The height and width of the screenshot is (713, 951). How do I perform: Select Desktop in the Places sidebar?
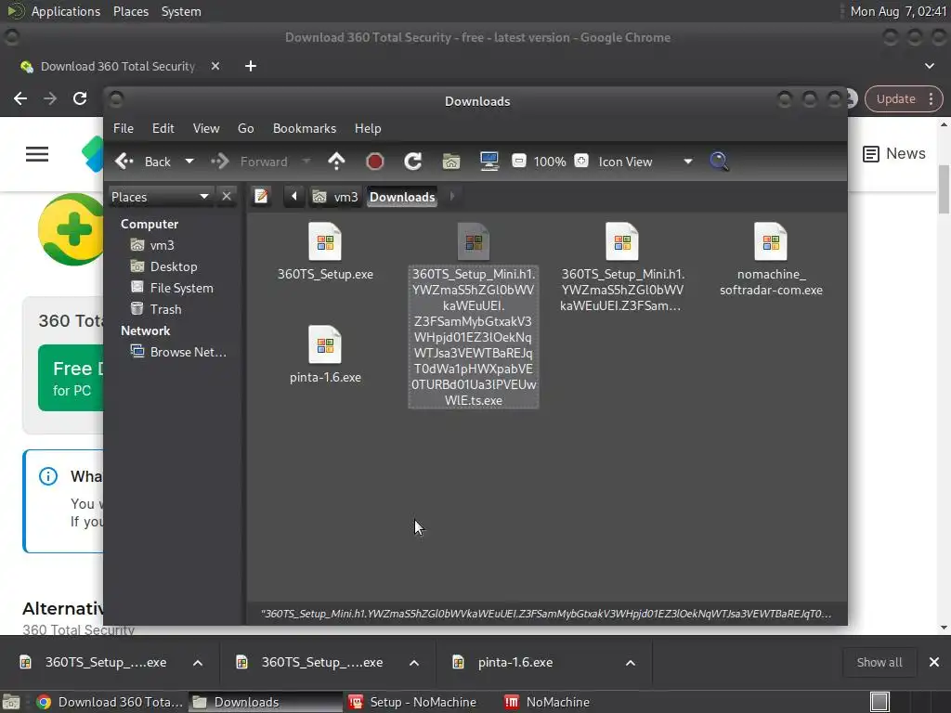[x=164, y=266]
